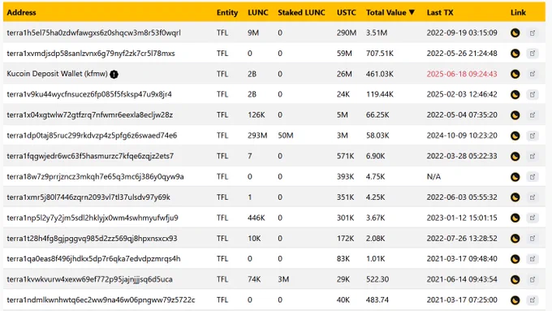
Task: Open external link icon for terra1dp0taj85ruc299 row
Action: (533, 136)
